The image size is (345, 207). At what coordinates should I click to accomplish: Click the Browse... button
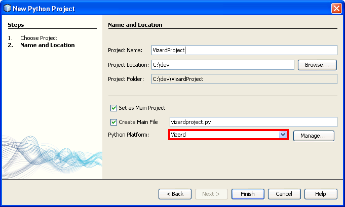click(317, 65)
